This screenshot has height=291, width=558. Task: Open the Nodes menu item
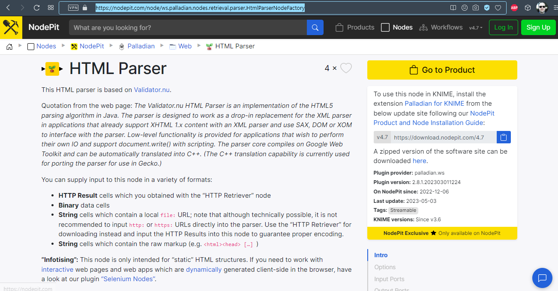tap(397, 27)
